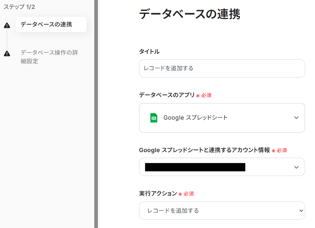Open the account selection dropdown arrow
The height and width of the screenshot is (228, 315).
click(296, 167)
